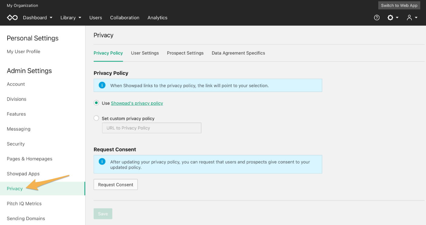Open Divisions admin settings

coord(17,99)
